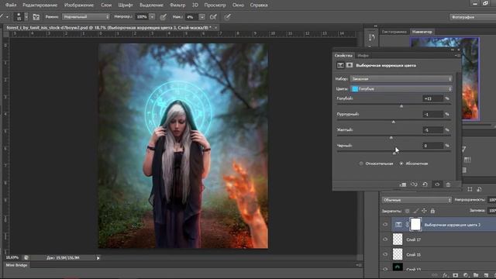Viewport: 496px width, 279px height.
Task: Click the Черный percentage value field
Action: pos(433,146)
